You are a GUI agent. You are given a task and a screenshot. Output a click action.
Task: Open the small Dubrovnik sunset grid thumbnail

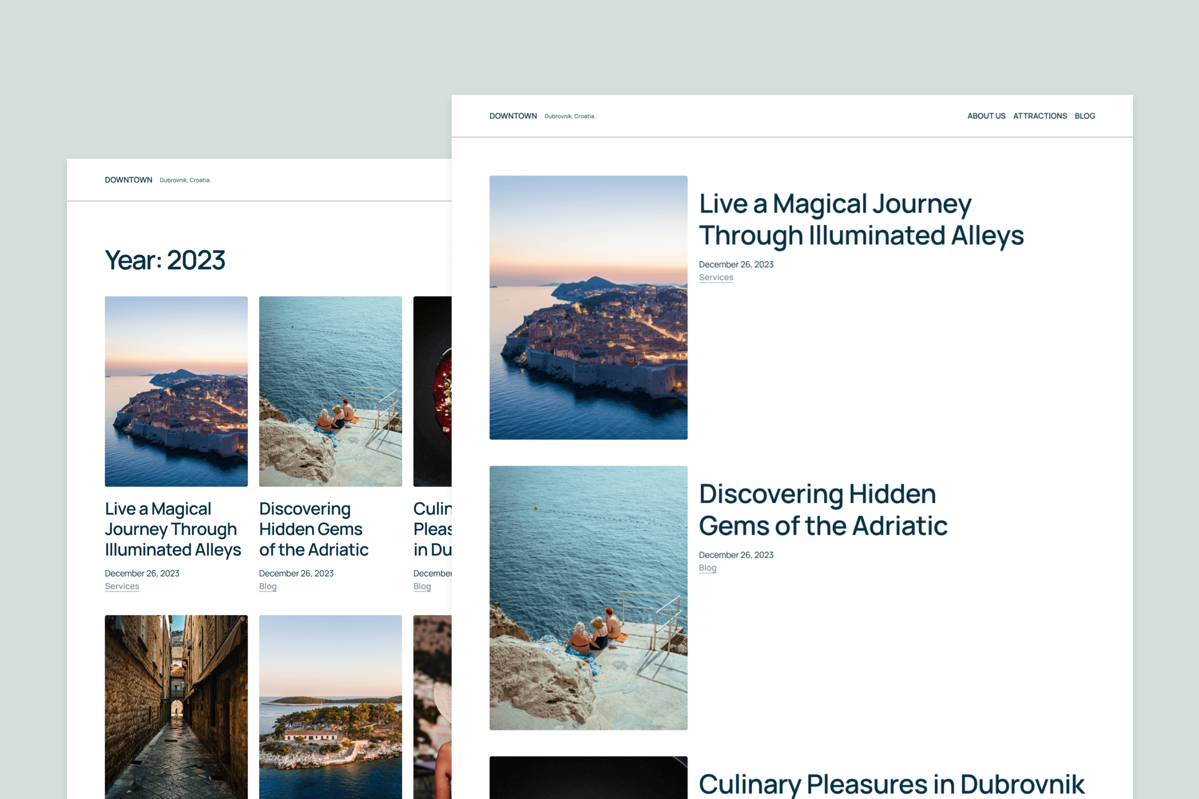tap(176, 391)
